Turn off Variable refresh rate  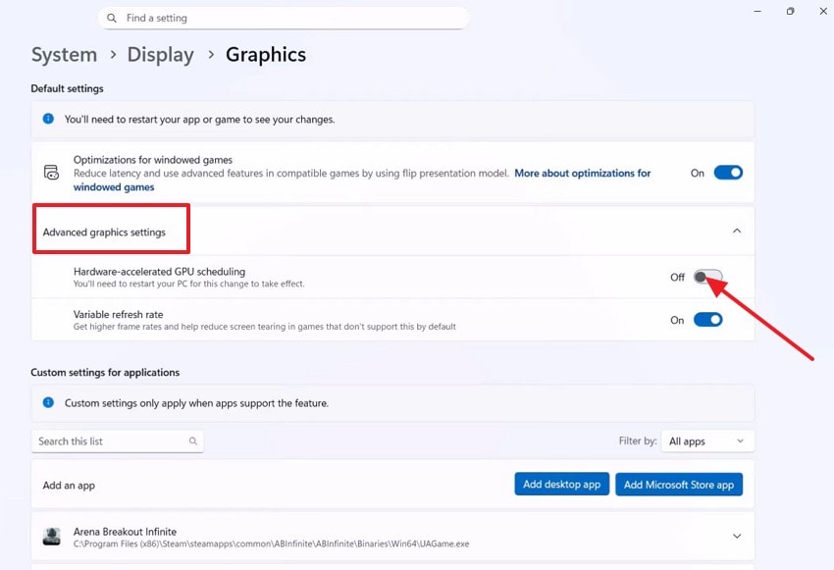[709, 319]
